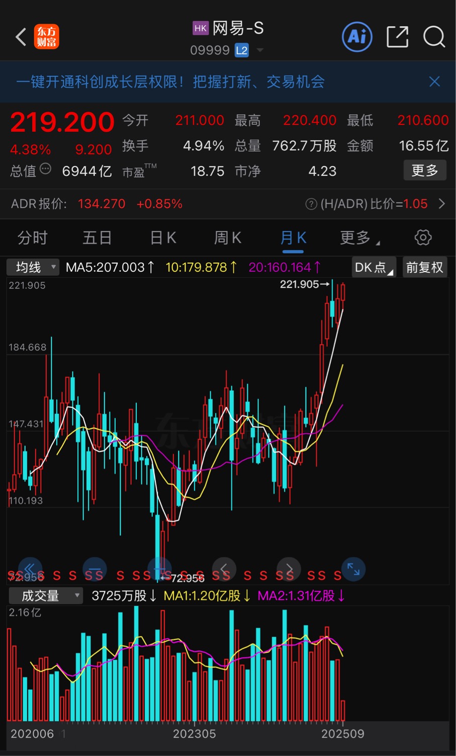The height and width of the screenshot is (756, 456).
Task: Tap the current price 219.200
Action: point(62,122)
